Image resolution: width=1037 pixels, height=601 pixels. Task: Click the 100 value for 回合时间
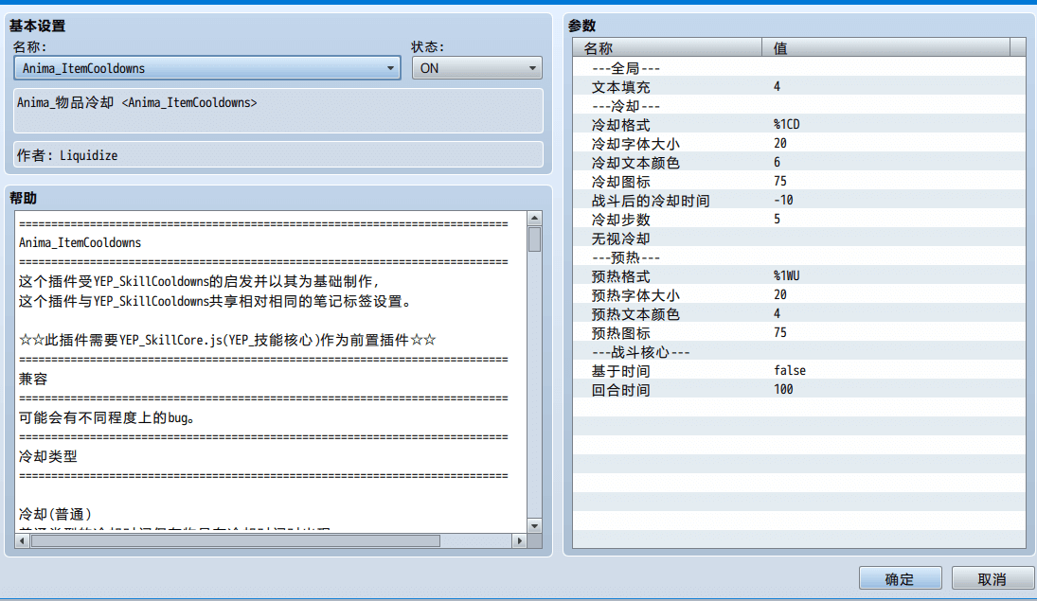tap(783, 390)
